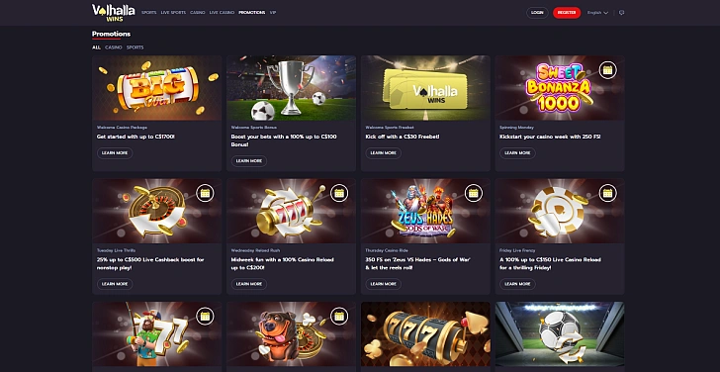Click the Valhalla Wins logo
The height and width of the screenshot is (372, 720).
click(x=114, y=13)
